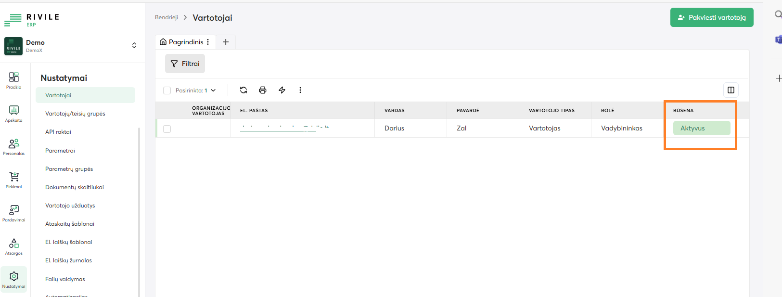Open the Pardavimai sidebar section
This screenshot has height=297, width=782.
click(x=14, y=213)
